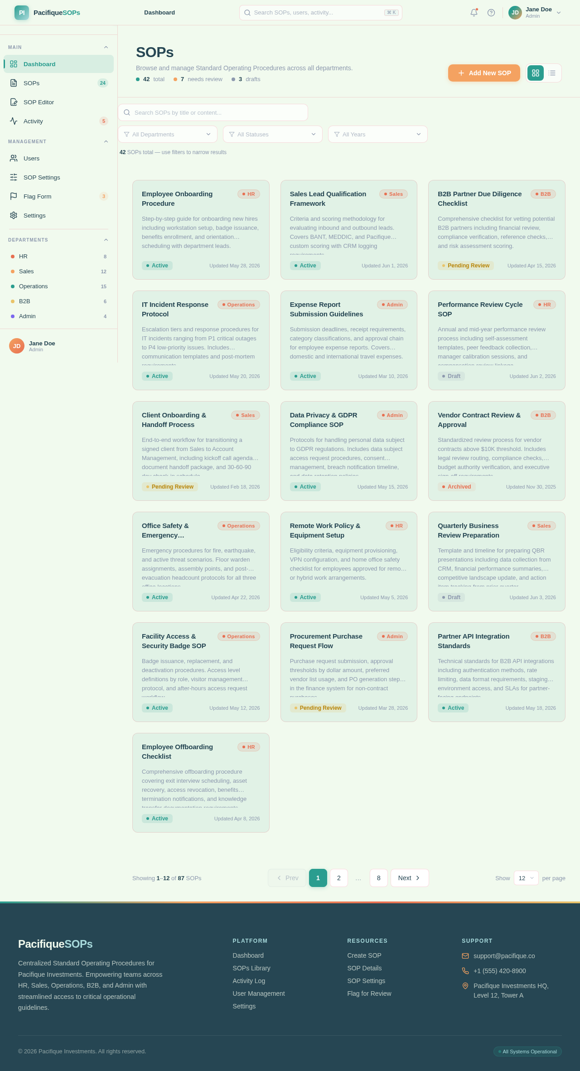Open Flag Form sidebar item
The height and width of the screenshot is (1071, 580).
click(59, 196)
